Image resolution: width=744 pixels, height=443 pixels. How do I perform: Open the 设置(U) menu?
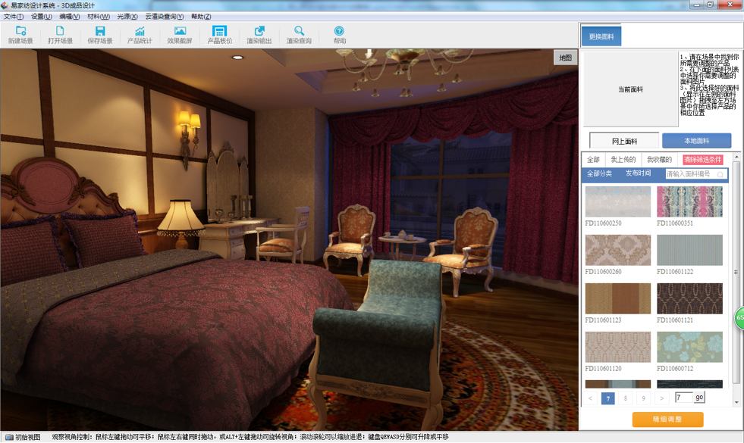(x=41, y=17)
